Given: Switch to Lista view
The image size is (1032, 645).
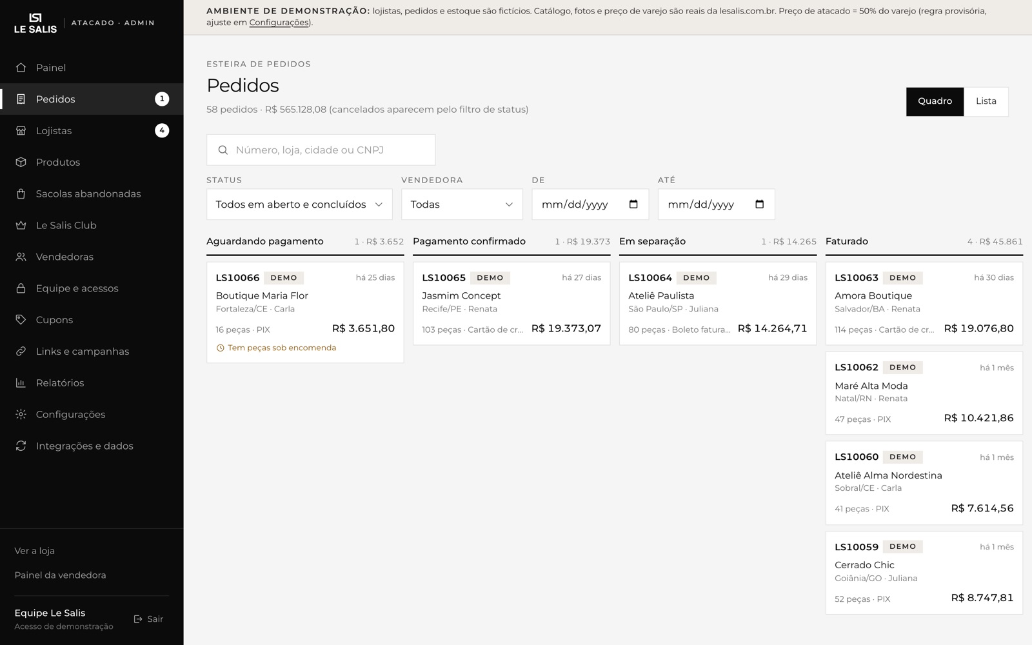Looking at the screenshot, I should pos(986,101).
